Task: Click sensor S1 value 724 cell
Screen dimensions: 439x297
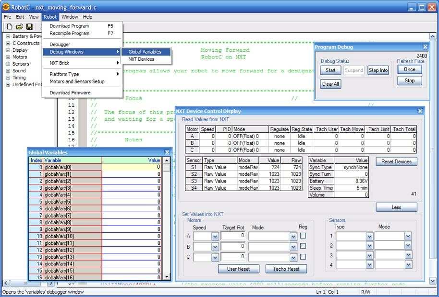Action: (x=269, y=167)
